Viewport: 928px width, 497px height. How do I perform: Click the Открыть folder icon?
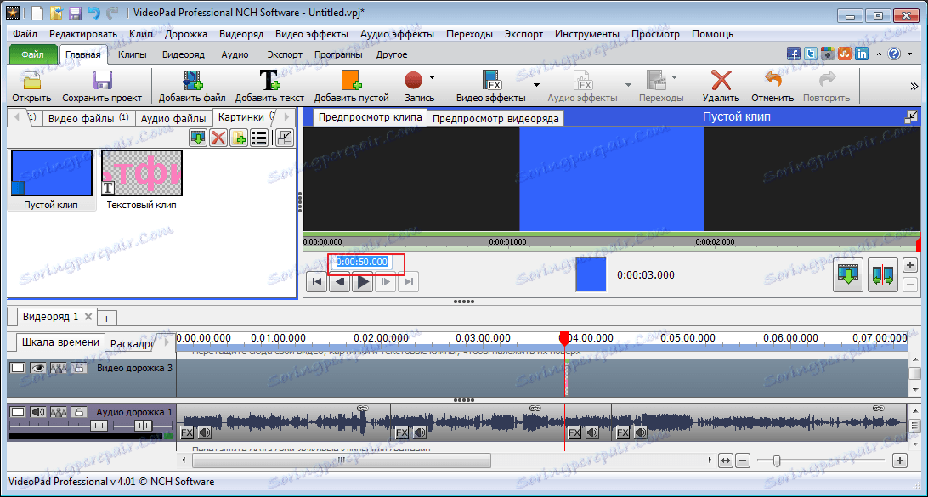(31, 81)
